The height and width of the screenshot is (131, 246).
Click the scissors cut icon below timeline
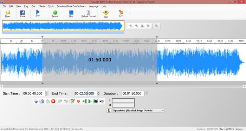coord(36,101)
